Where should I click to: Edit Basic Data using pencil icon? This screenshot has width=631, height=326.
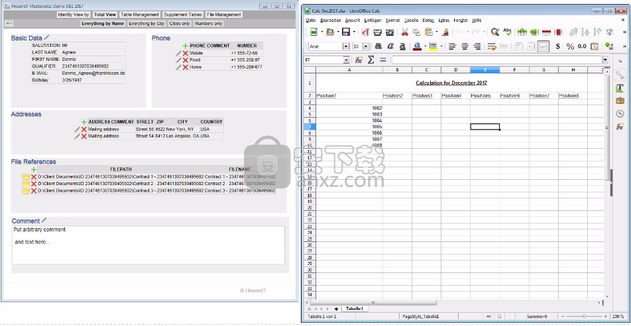(46, 37)
